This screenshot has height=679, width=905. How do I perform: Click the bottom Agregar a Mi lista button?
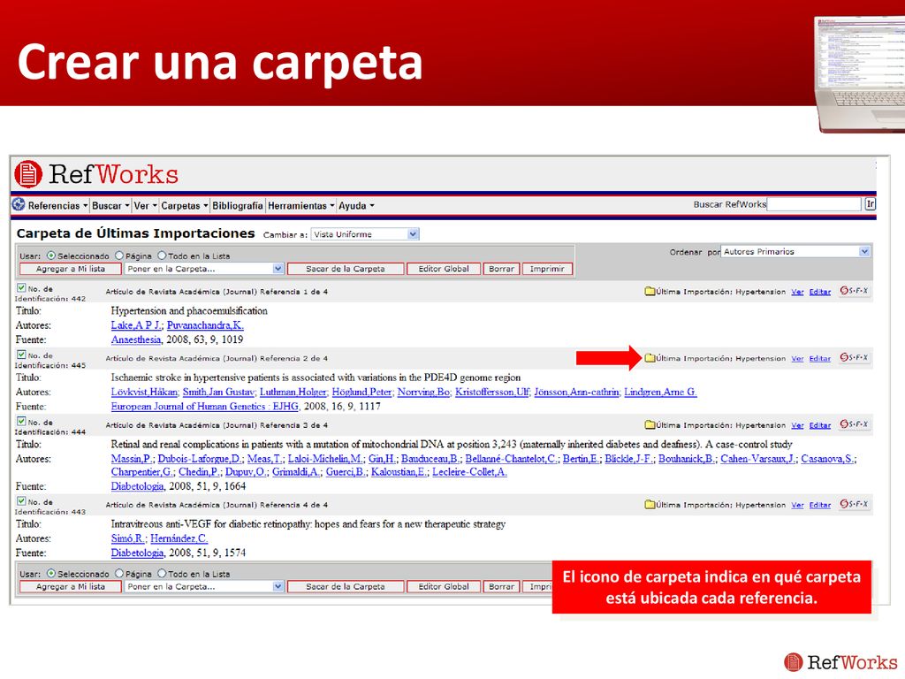(71, 587)
